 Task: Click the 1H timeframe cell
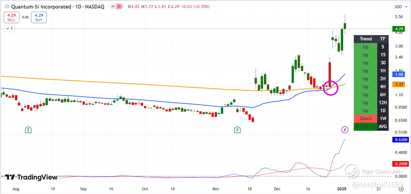[383, 71]
